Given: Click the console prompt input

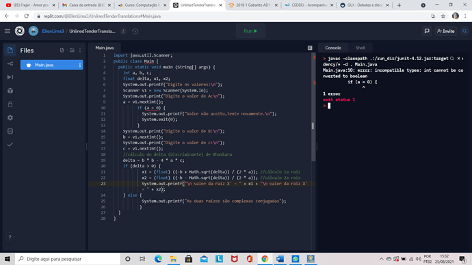Looking at the screenshot, I should 329,106.
